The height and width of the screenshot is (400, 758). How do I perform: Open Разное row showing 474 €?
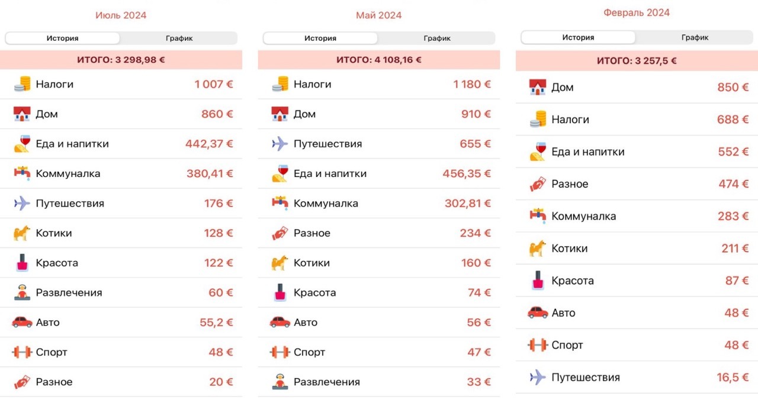pyautogui.click(x=637, y=184)
